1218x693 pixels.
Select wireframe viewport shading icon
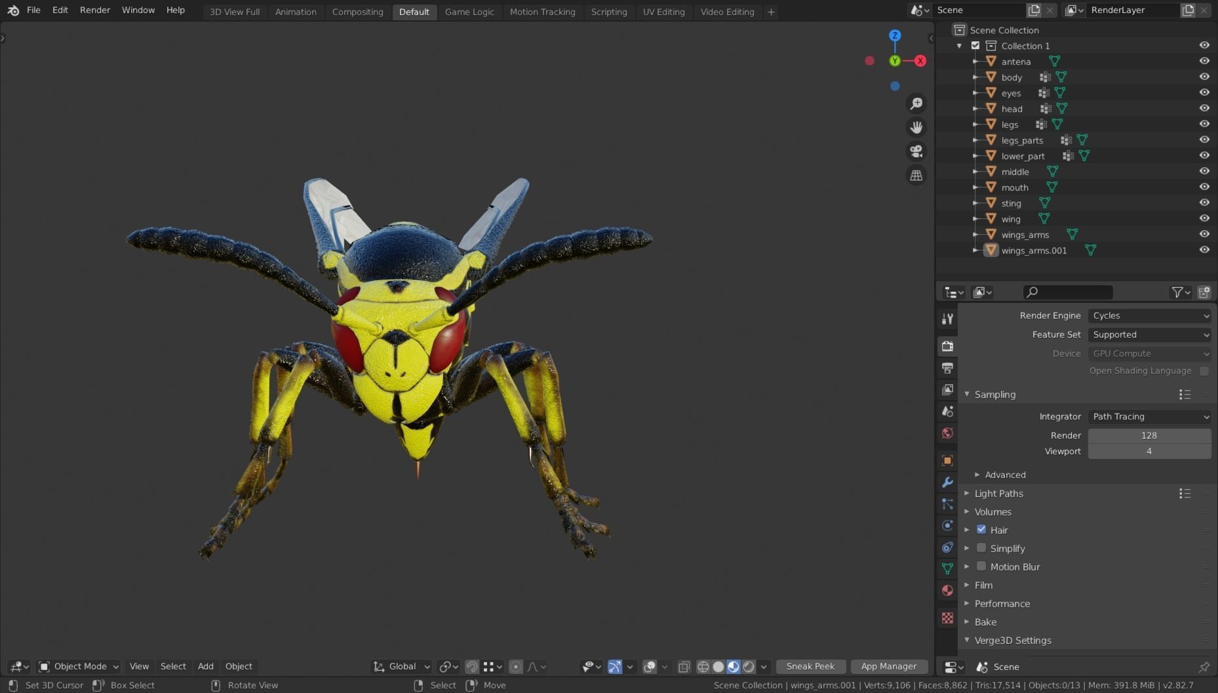click(x=703, y=667)
